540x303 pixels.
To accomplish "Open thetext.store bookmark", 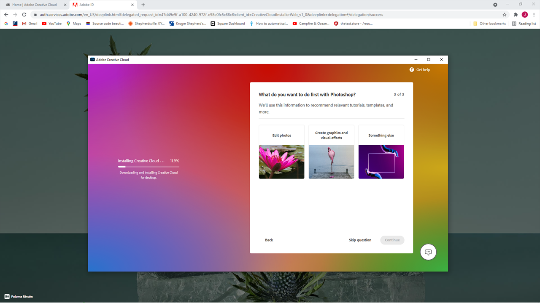I will 353,24.
